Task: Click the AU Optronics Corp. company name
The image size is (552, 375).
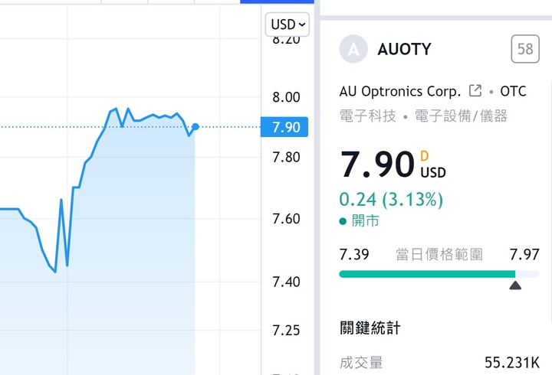Action: (x=400, y=91)
